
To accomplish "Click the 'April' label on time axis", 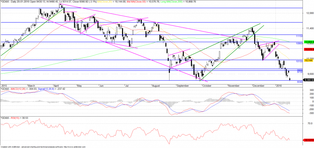I will tap(57, 86).
